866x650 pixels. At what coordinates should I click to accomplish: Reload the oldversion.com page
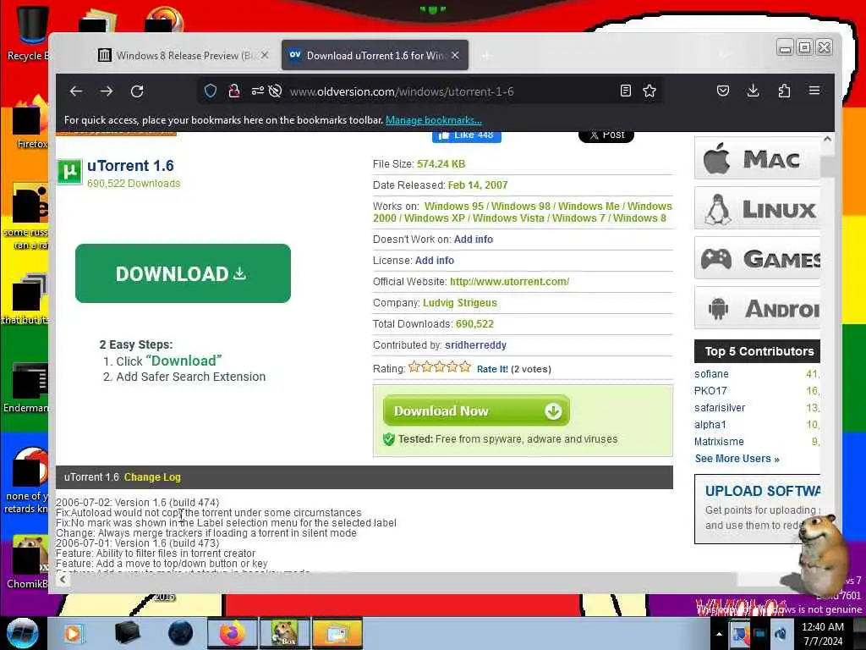[x=137, y=91]
